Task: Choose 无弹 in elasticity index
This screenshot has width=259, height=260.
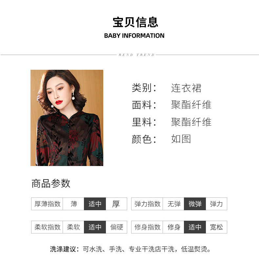Action: coord(173,204)
